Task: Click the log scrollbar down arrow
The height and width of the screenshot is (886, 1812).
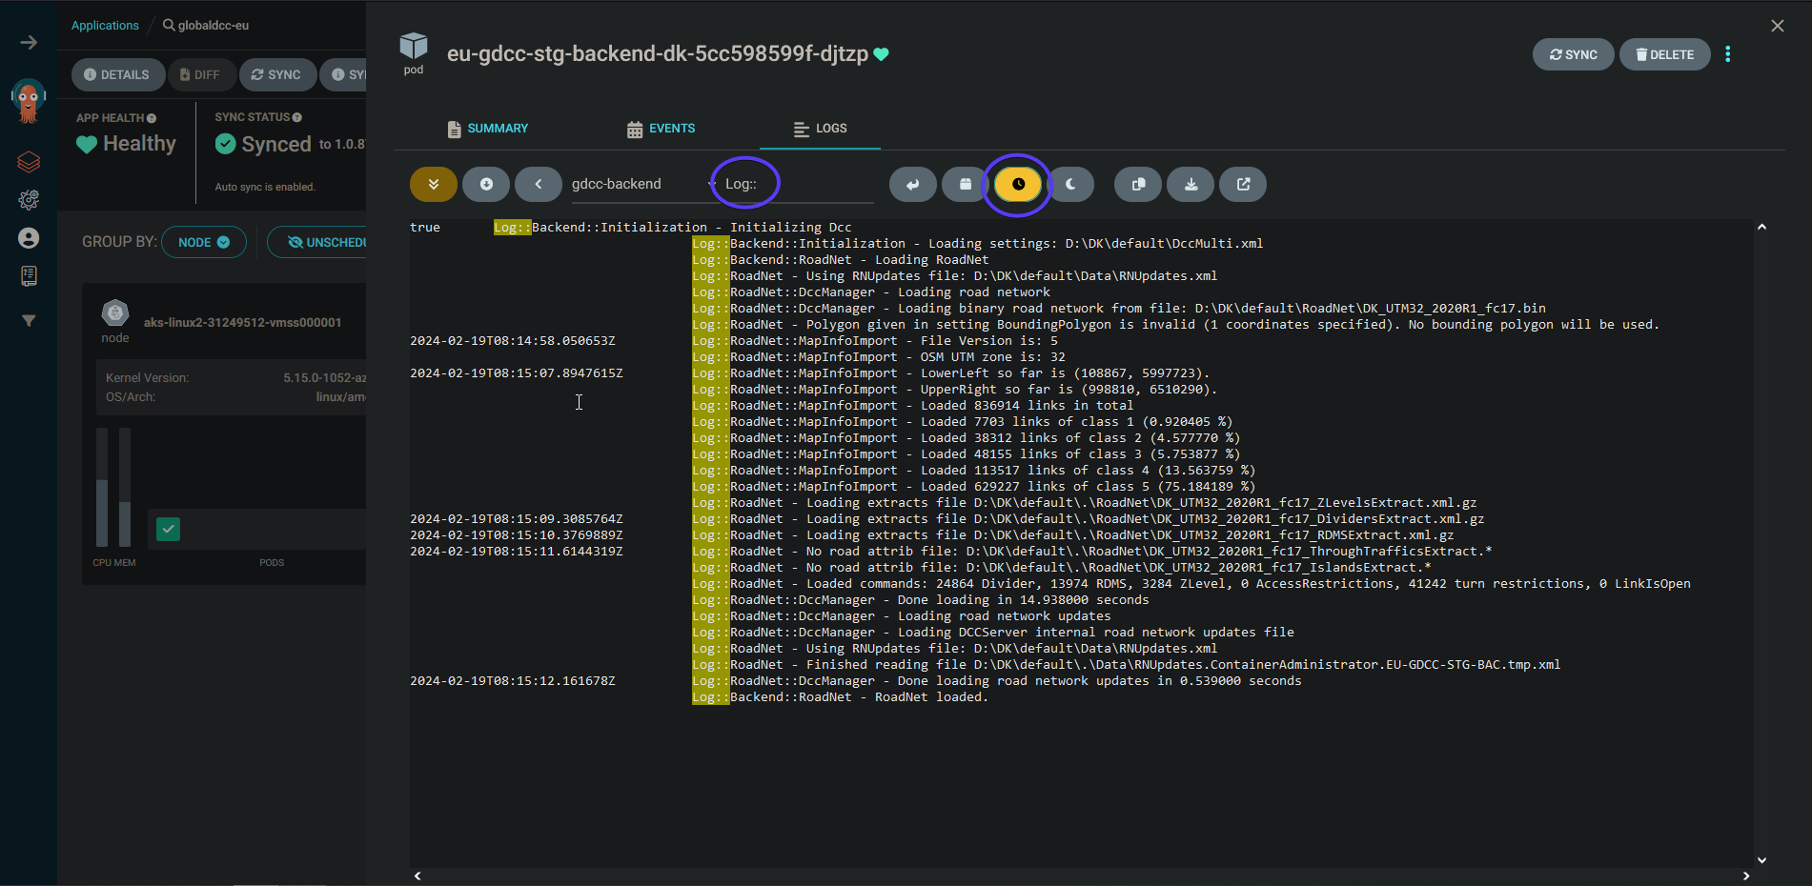Action: tap(1761, 860)
